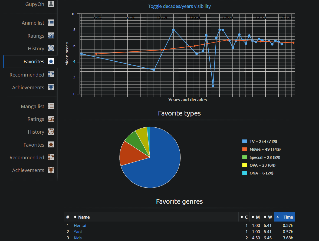Click the manga Favorites brown star icon
The width and height of the screenshot is (319, 241).
(x=51, y=145)
